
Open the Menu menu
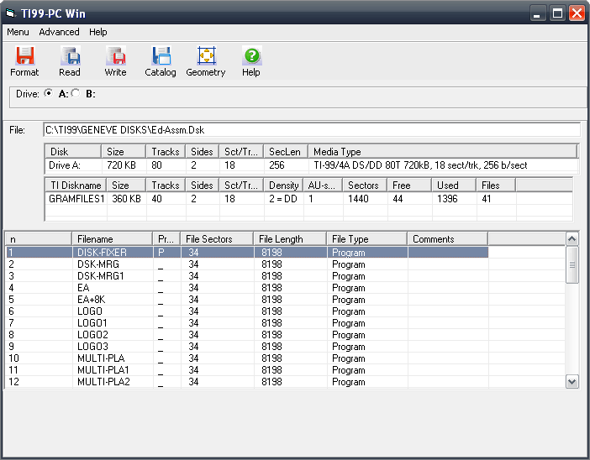click(x=18, y=32)
